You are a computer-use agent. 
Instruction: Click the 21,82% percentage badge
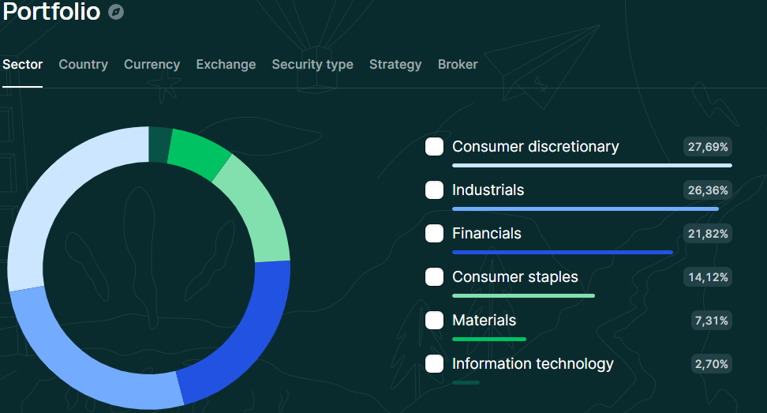(708, 234)
